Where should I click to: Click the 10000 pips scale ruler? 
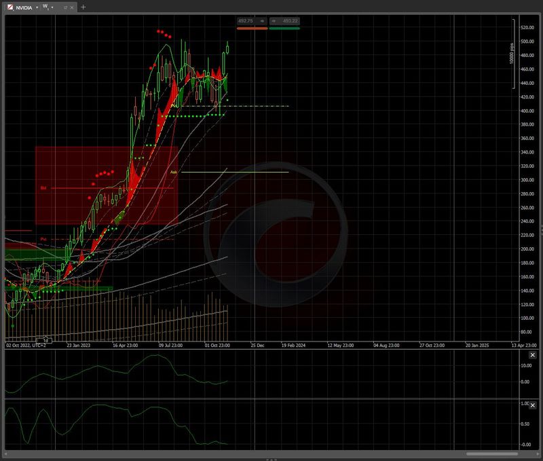point(512,54)
